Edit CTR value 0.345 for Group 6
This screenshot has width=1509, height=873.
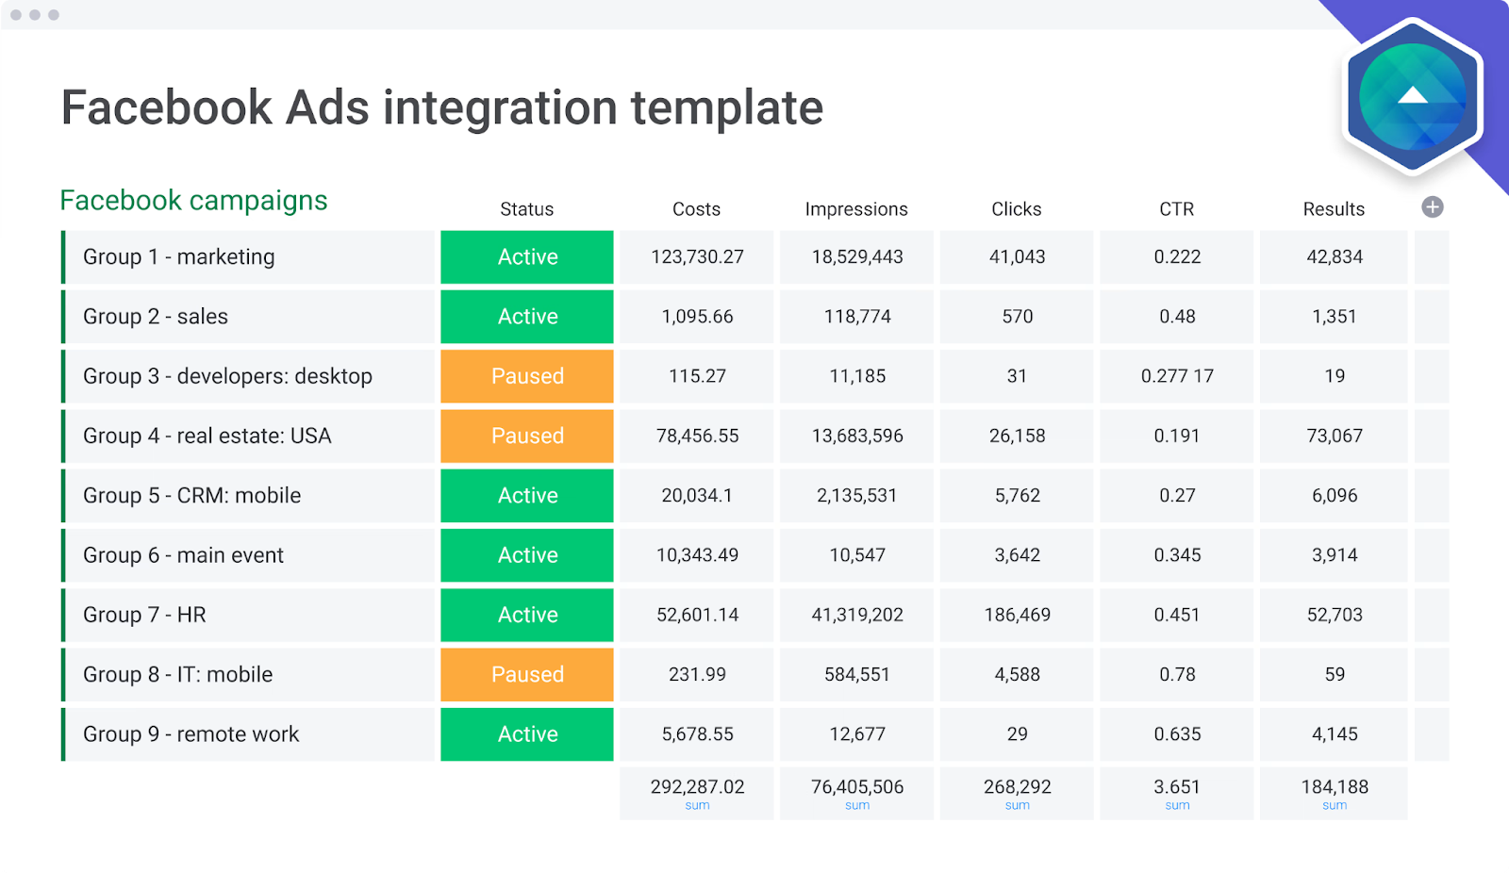(x=1177, y=555)
